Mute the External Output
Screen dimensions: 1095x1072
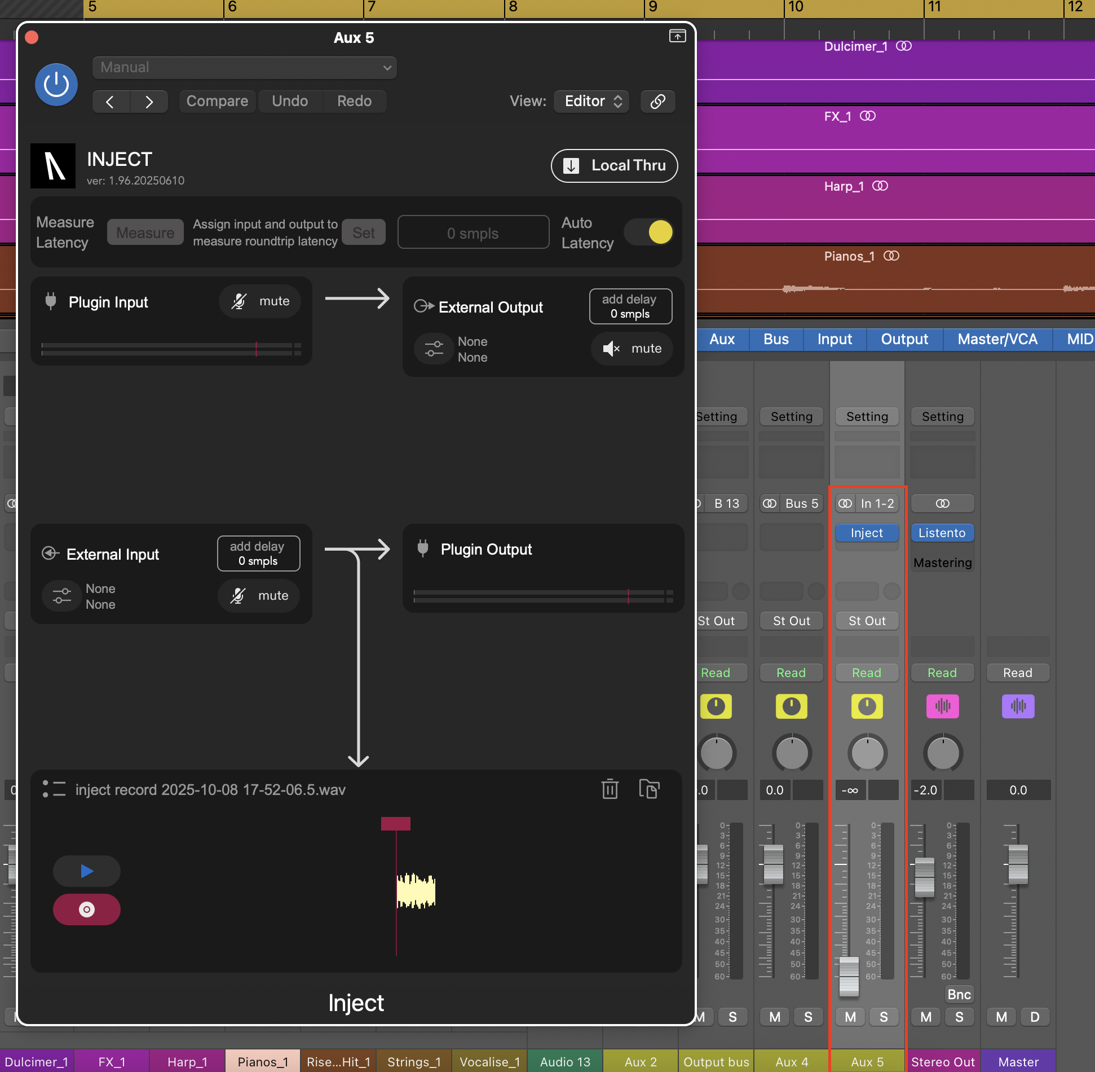(x=632, y=349)
